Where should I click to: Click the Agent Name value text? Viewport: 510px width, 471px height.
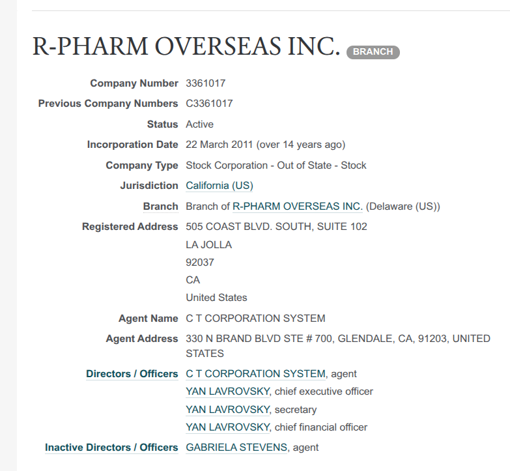[x=255, y=319]
